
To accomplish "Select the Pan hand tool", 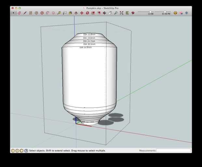I will click(110, 13).
